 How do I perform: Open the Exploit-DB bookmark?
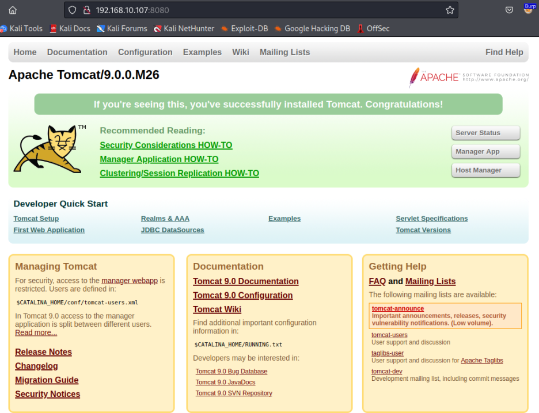coord(244,29)
